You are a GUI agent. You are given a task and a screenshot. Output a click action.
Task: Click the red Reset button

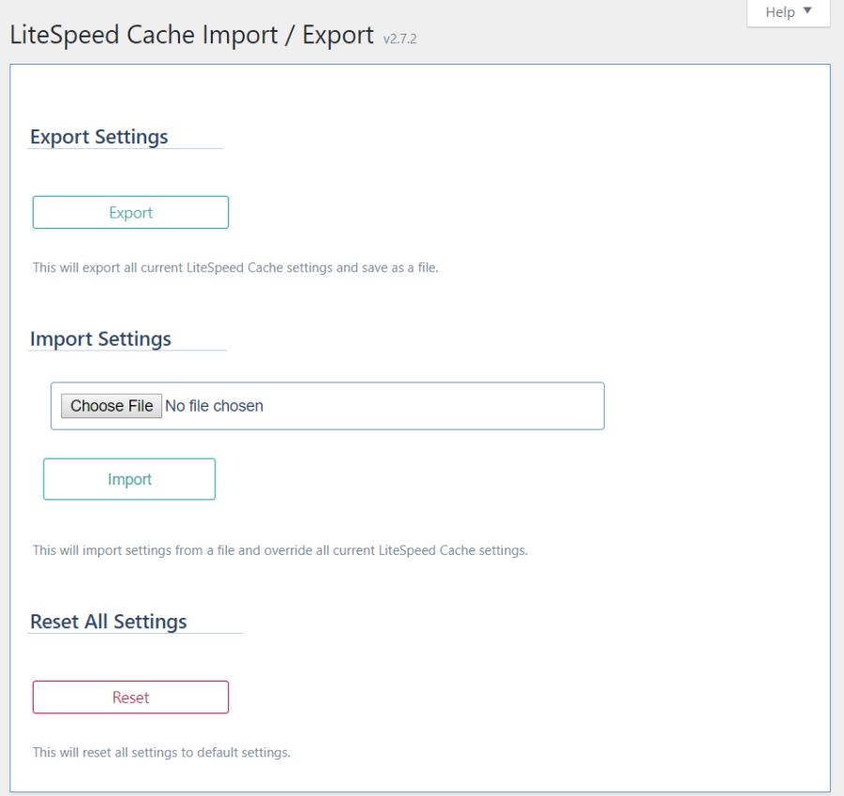tap(130, 697)
